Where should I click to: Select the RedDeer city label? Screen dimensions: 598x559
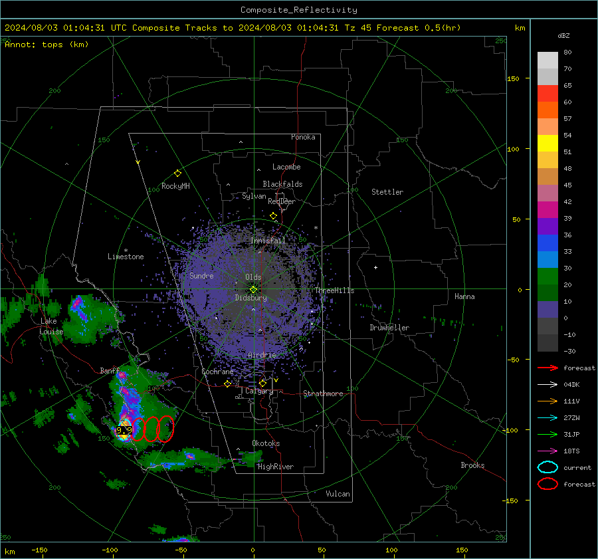coord(282,201)
